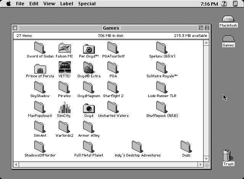The height and width of the screenshot is (179, 244).
Task: Select the Lode Runner TLR folder icon
Action: pos(162,87)
